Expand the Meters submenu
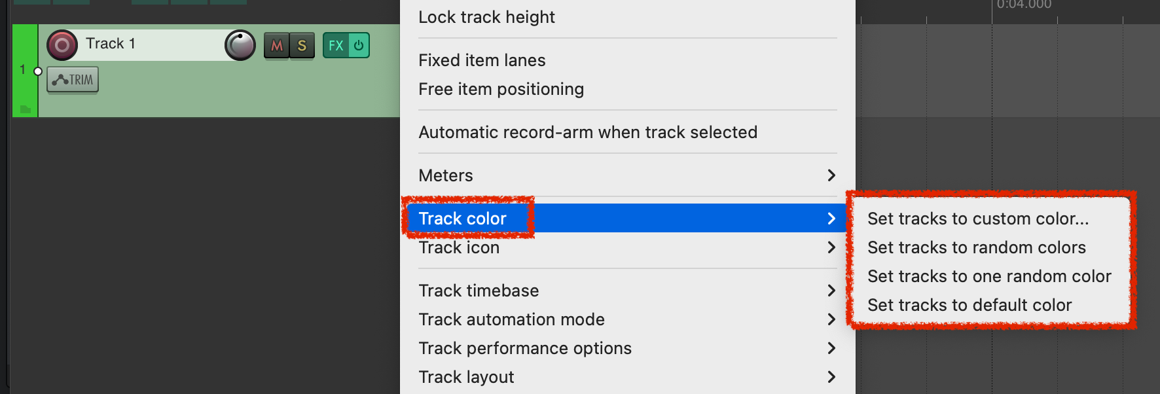 point(626,175)
